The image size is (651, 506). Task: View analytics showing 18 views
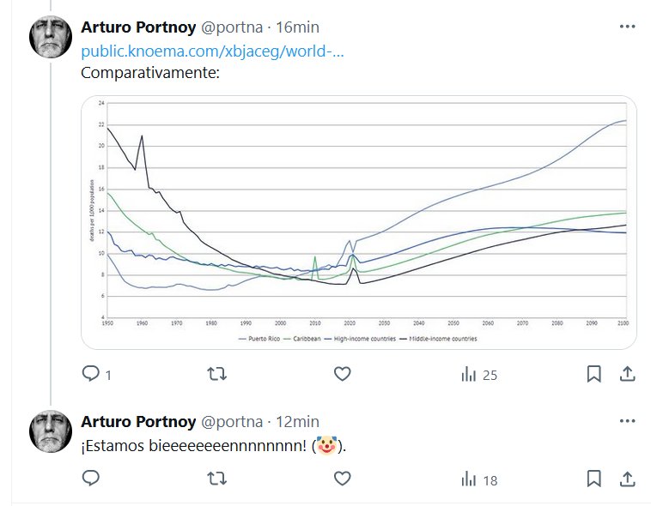click(479, 480)
